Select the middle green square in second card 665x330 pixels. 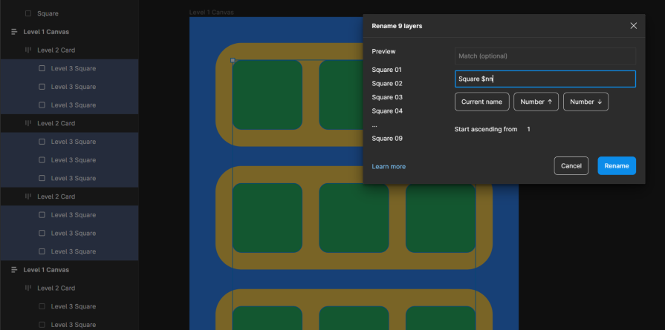tap(354, 218)
